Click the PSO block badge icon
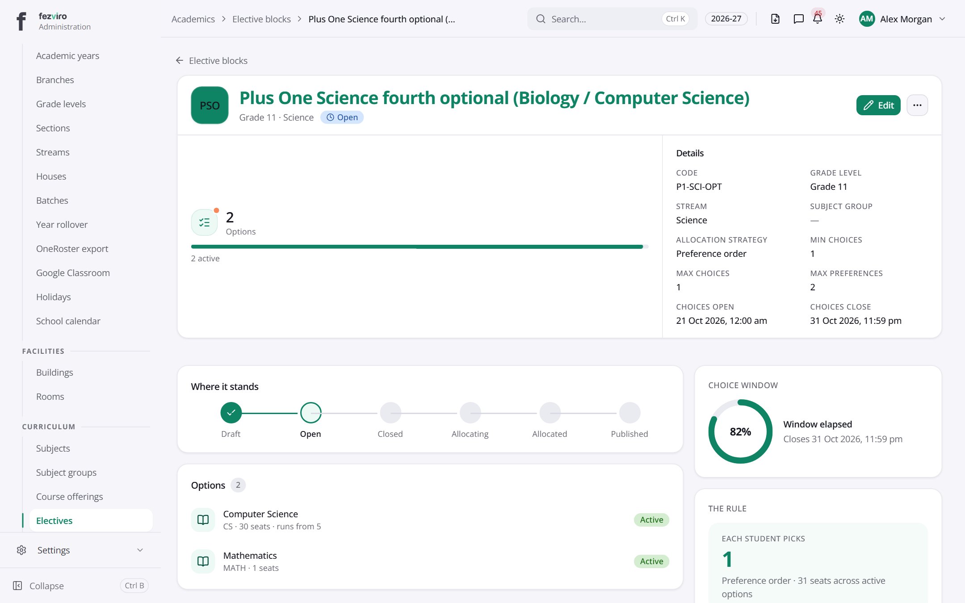This screenshot has width=965, height=603. [x=210, y=105]
